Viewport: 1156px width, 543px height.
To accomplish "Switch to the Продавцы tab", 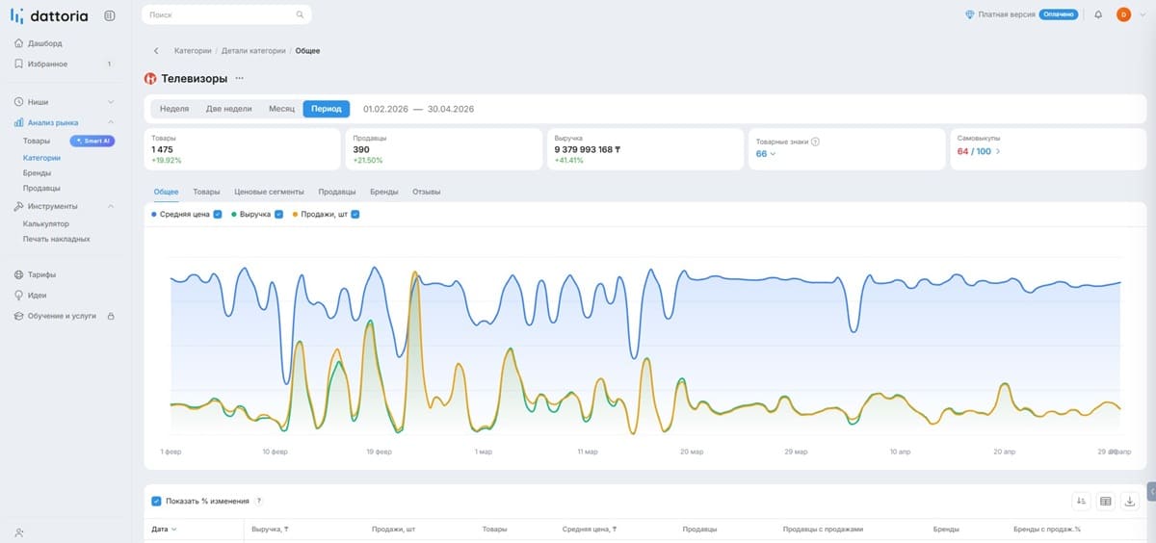I will [x=337, y=193].
